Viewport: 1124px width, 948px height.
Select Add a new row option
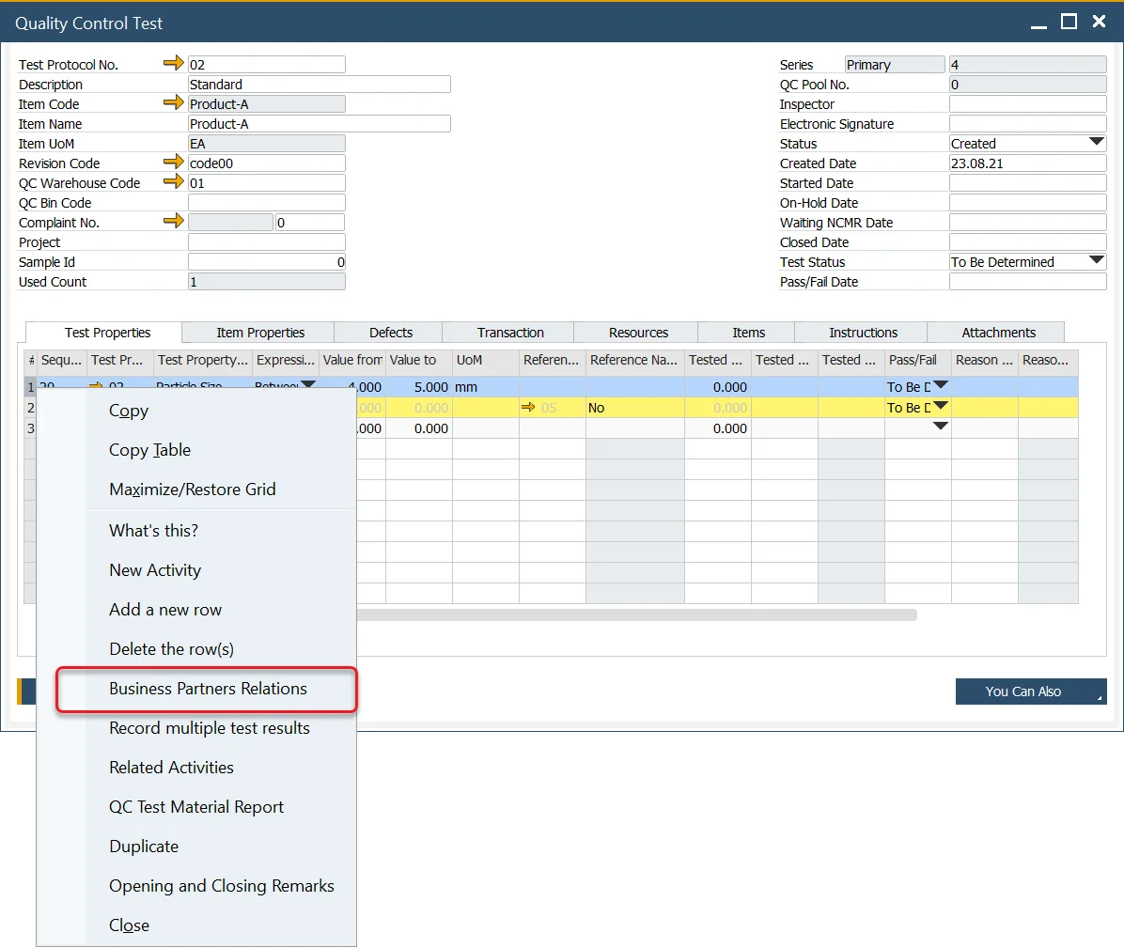165,610
